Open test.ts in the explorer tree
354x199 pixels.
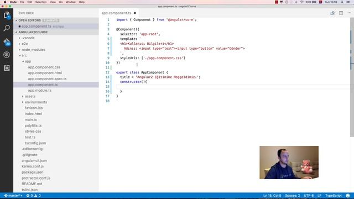click(x=30, y=137)
